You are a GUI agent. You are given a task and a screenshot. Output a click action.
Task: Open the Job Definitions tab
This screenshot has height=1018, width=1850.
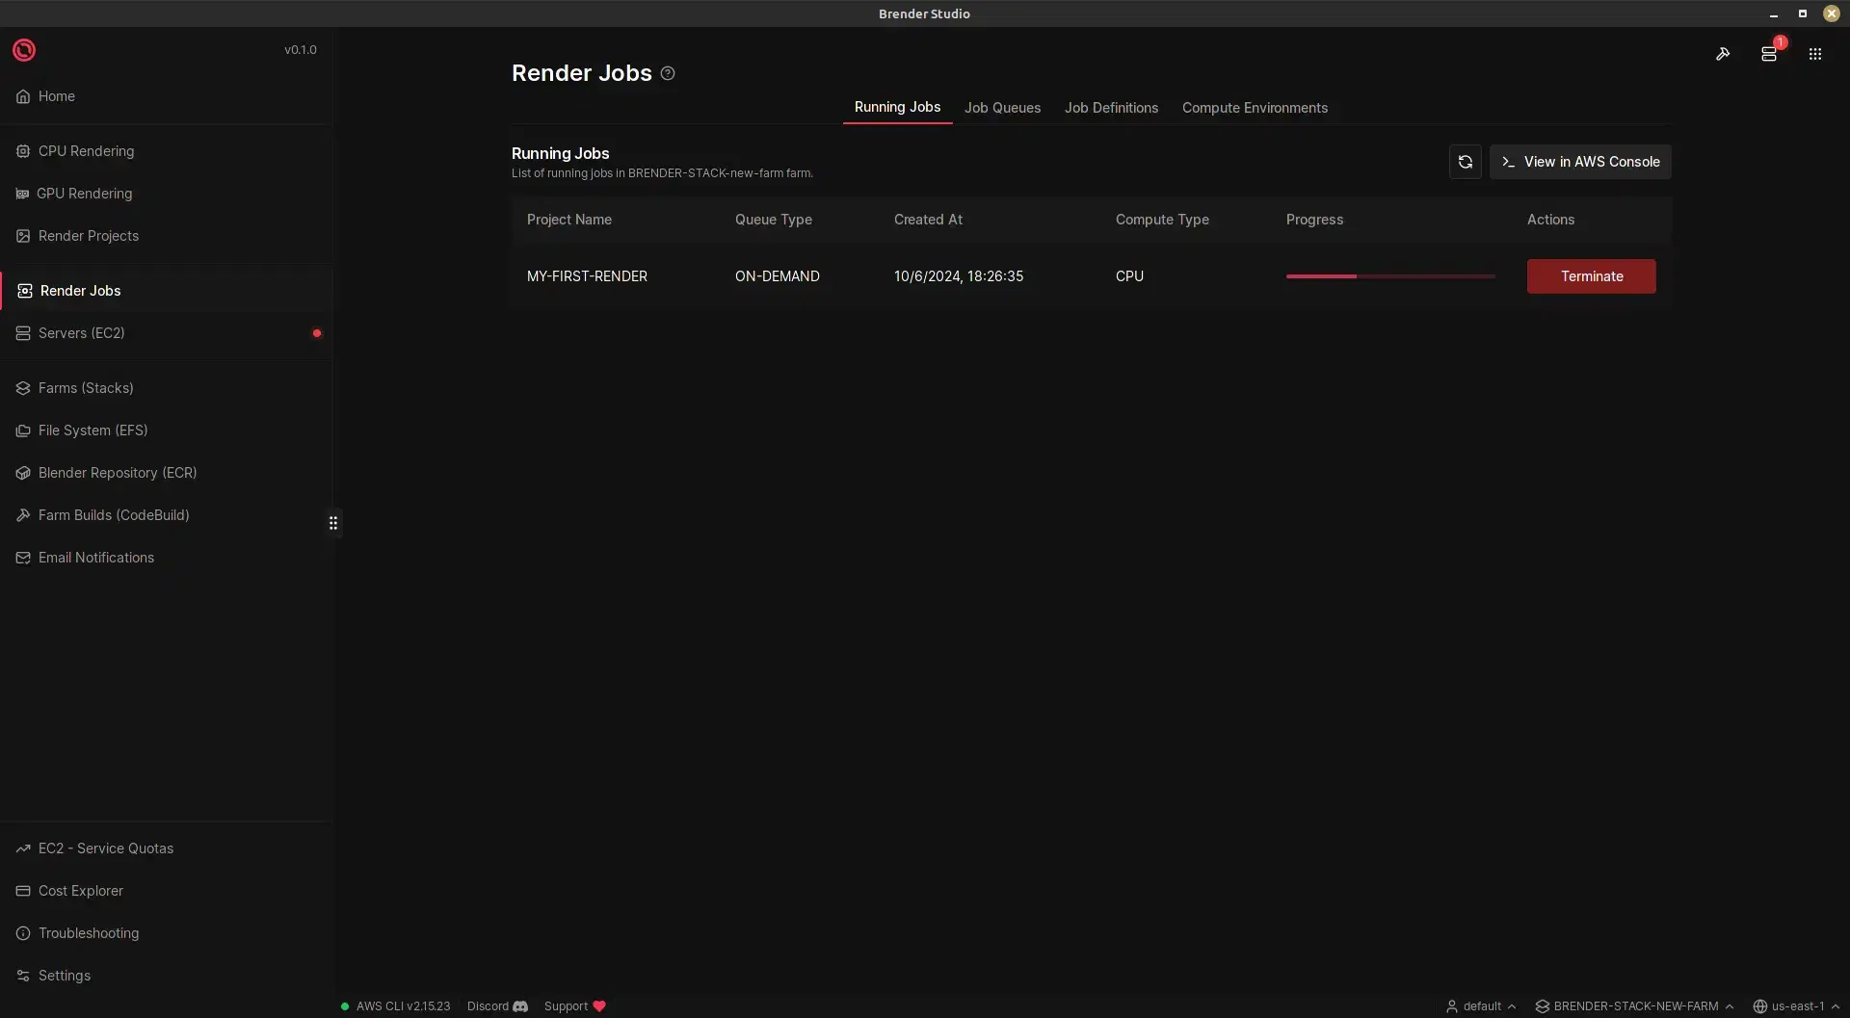coord(1111,108)
